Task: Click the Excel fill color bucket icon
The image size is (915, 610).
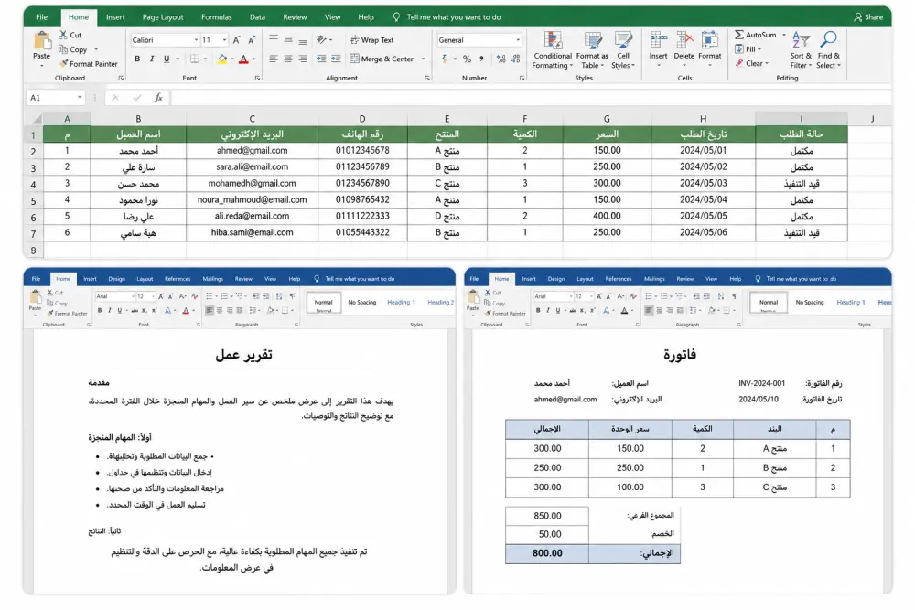Action: (222, 59)
